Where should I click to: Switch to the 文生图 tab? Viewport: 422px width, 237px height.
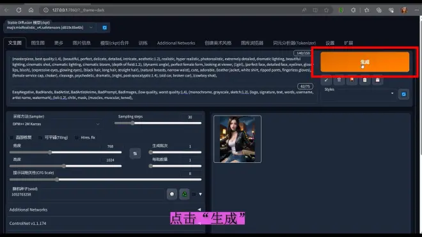coord(15,43)
